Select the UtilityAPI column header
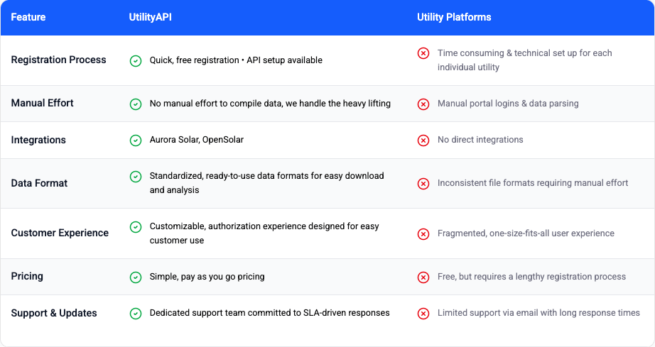 pyautogui.click(x=150, y=17)
